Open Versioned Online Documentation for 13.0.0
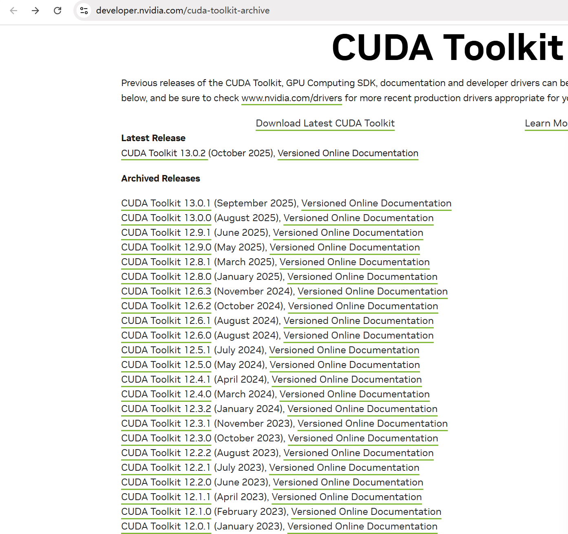Image resolution: width=568 pixels, height=534 pixels. (358, 218)
